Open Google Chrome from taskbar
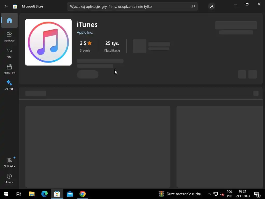Viewport: 265px width, 199px height. tap(83, 194)
